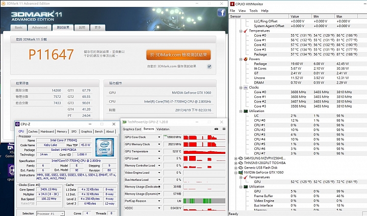The image size is (367, 216).
Task: Collapse the Powers node in HWMonitor
Action: click(241, 59)
